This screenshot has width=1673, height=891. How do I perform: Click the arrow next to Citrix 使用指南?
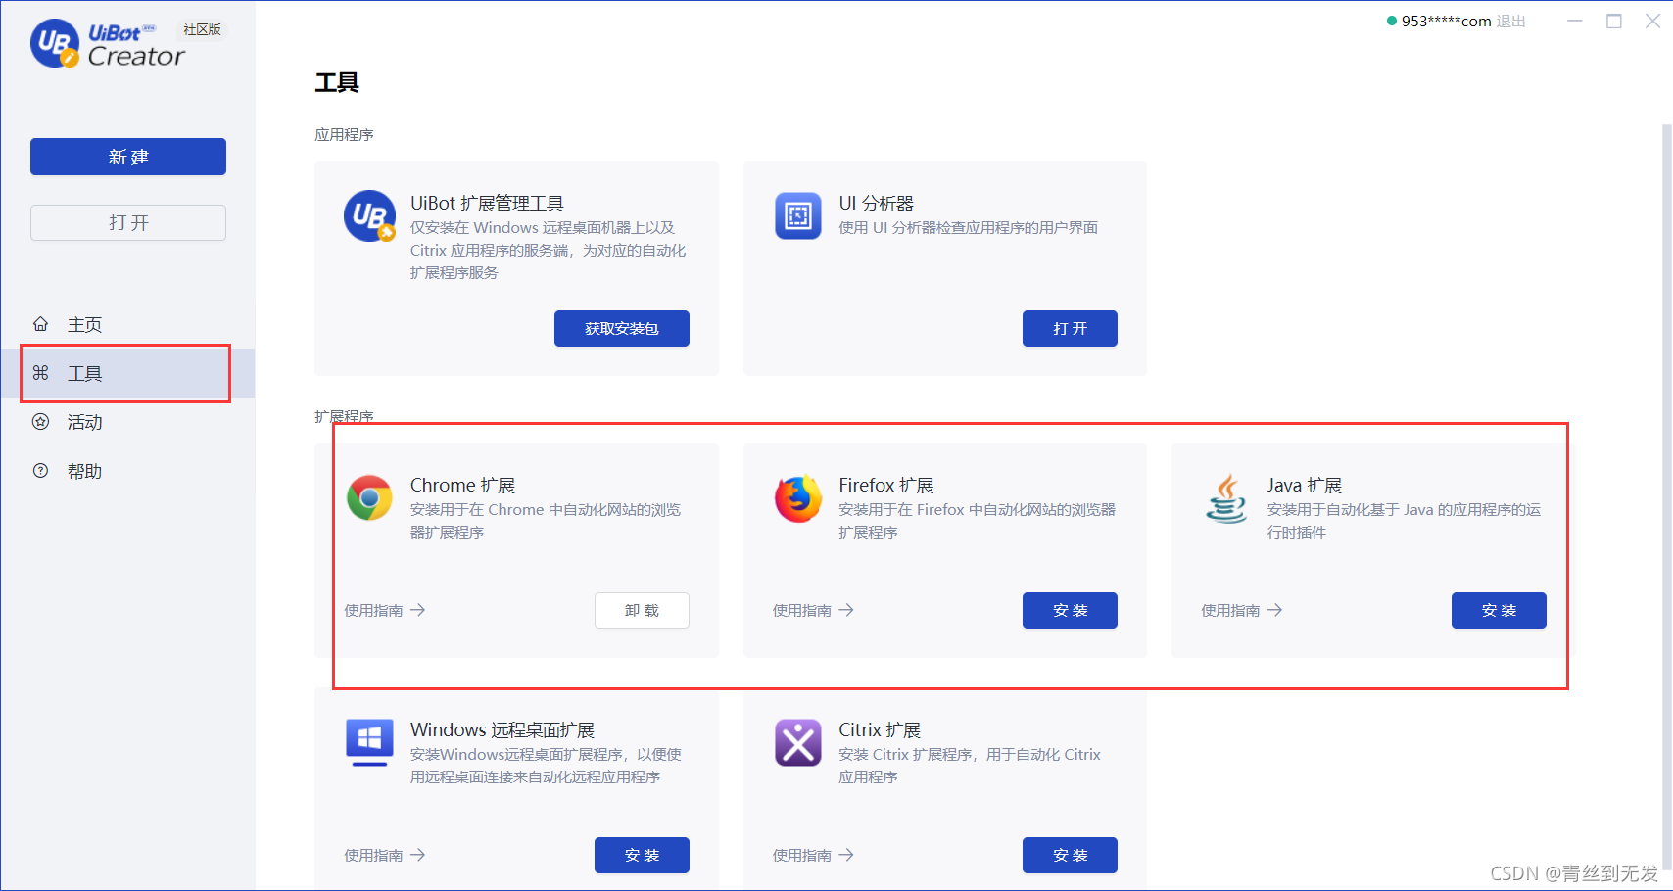point(847,855)
